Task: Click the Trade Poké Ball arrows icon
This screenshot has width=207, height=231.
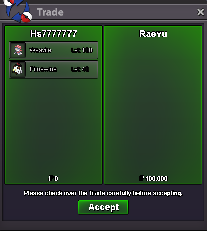Action: point(18,11)
